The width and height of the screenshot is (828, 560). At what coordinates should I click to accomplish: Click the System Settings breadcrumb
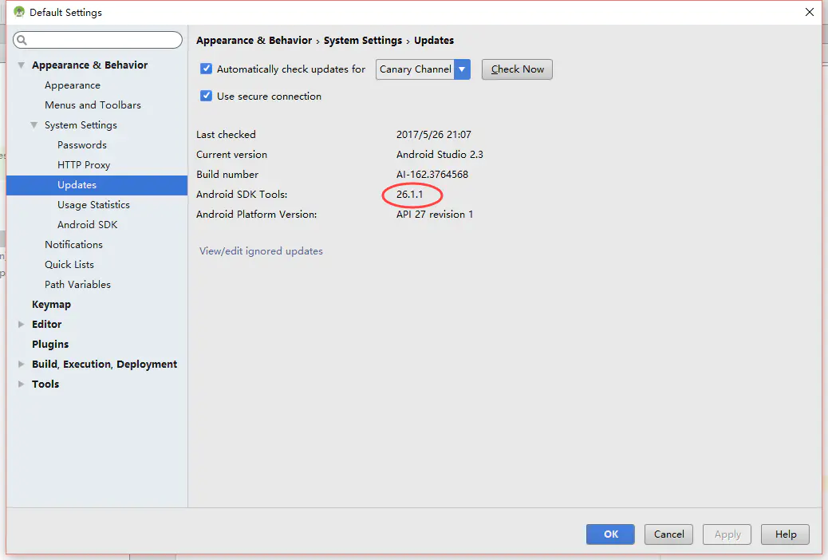point(363,40)
